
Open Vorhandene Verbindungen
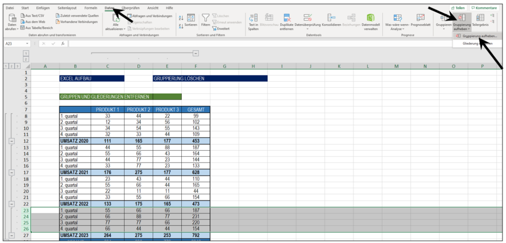click(77, 22)
